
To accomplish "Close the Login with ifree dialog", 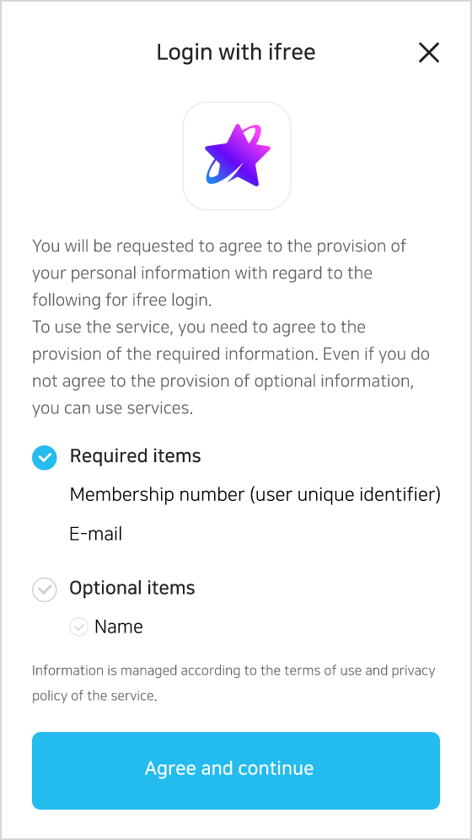I will point(429,52).
